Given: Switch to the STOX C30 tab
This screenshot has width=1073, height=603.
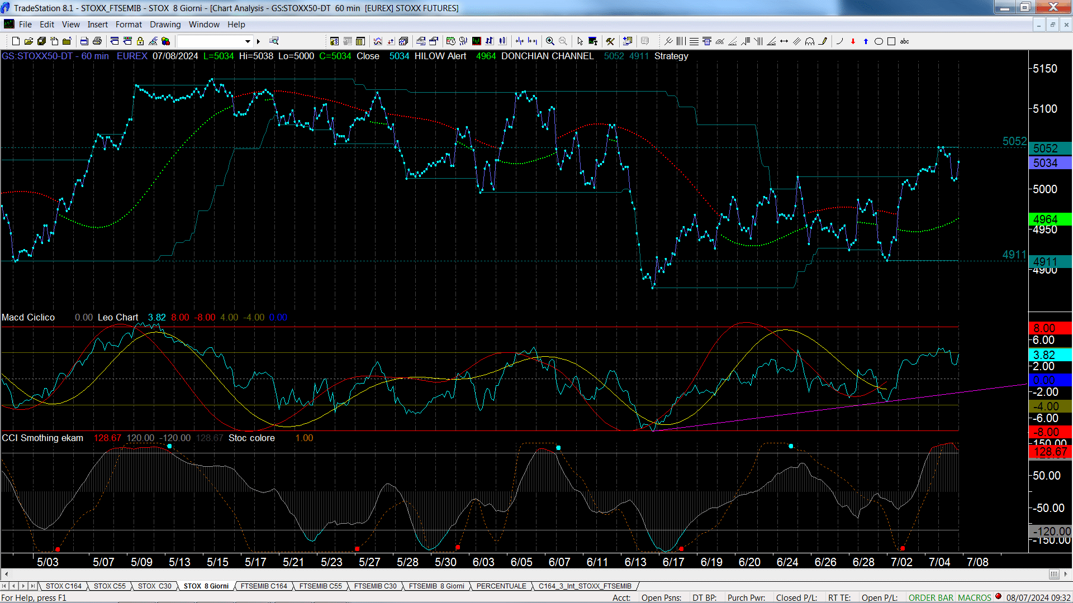Looking at the screenshot, I should (x=154, y=586).
